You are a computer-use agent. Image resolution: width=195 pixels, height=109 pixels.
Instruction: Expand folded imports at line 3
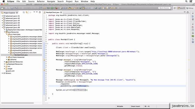pyautogui.click(x=48, y=19)
